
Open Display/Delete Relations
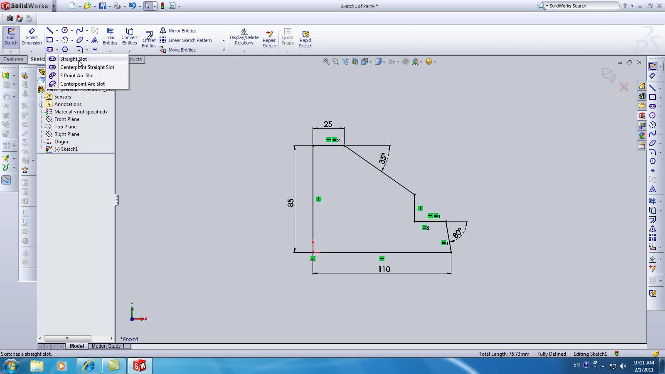click(244, 37)
